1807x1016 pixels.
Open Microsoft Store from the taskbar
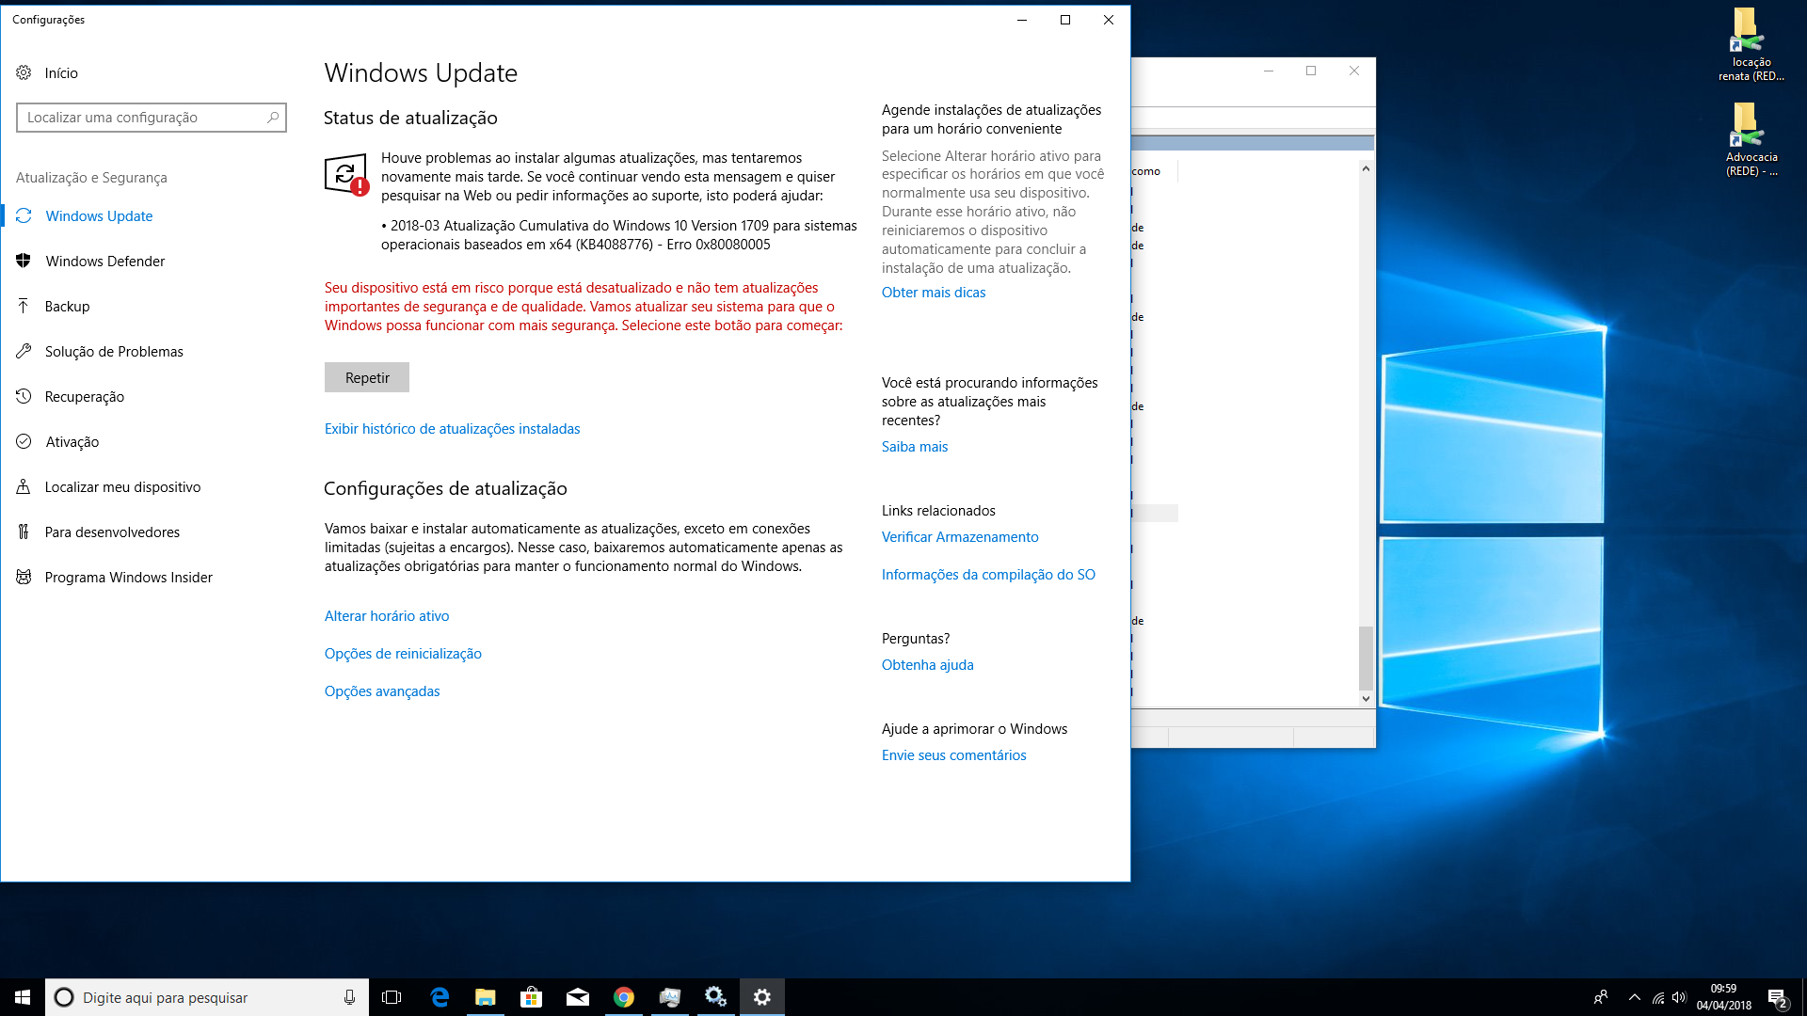532,997
